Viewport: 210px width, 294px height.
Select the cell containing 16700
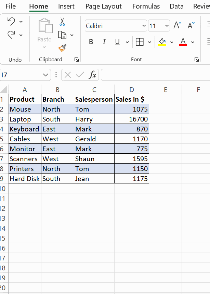click(132, 119)
